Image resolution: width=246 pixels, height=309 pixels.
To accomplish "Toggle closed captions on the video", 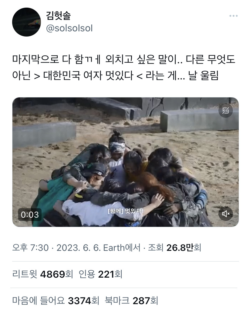I will 226,111.
